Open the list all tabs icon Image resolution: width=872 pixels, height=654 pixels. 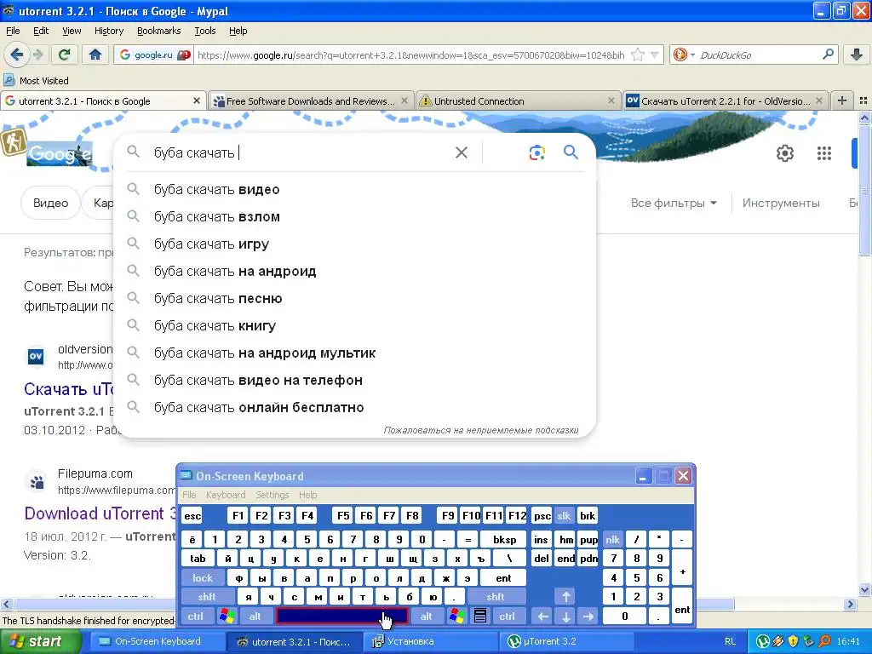pyautogui.click(x=863, y=100)
